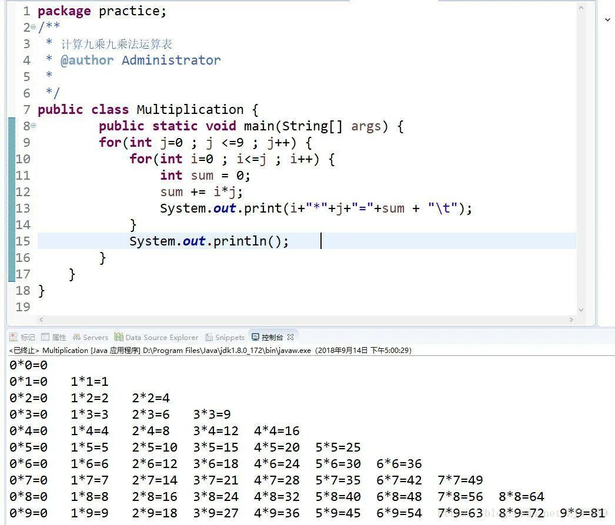615x525 pixels.
Task: Click the Servers tab icon
Action: tap(77, 337)
